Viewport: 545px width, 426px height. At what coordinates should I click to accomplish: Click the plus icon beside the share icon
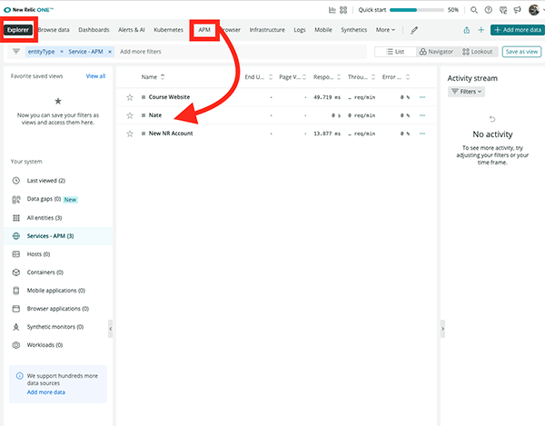(481, 30)
